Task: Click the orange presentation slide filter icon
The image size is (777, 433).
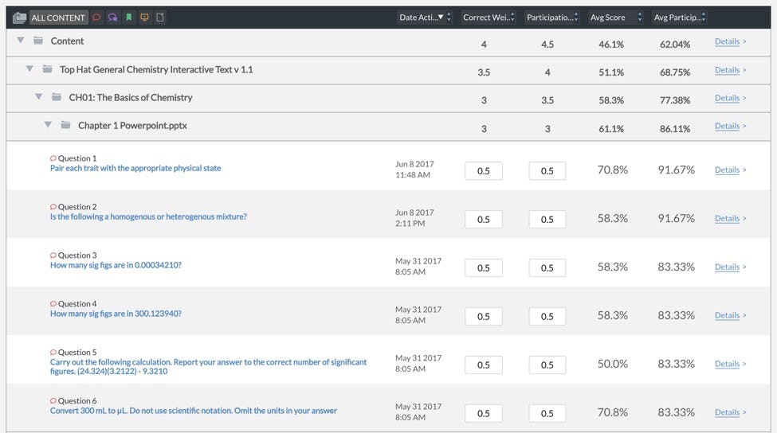Action: click(x=144, y=18)
